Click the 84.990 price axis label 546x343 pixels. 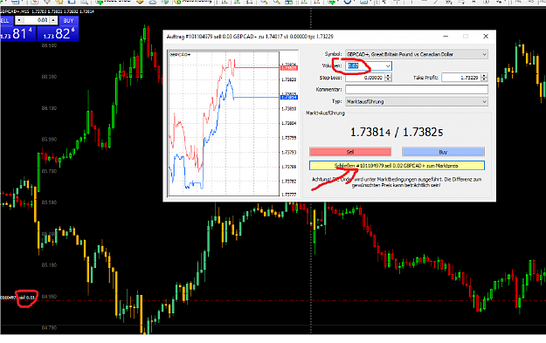pos(49,297)
